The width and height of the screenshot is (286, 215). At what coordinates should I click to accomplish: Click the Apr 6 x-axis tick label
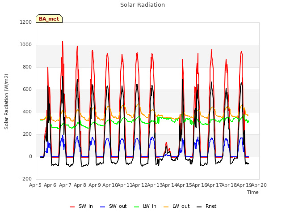click(x=50, y=185)
